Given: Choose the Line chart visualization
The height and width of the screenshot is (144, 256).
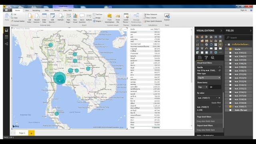Looking at the screenshot, I should coord(198,41).
